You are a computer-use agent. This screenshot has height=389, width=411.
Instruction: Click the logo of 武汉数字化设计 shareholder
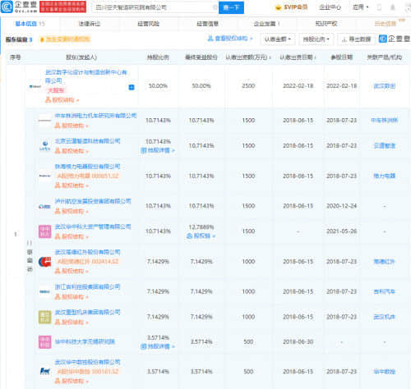[35, 86]
